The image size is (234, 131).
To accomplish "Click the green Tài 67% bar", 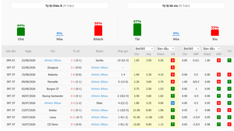I will [x=137, y=30].
